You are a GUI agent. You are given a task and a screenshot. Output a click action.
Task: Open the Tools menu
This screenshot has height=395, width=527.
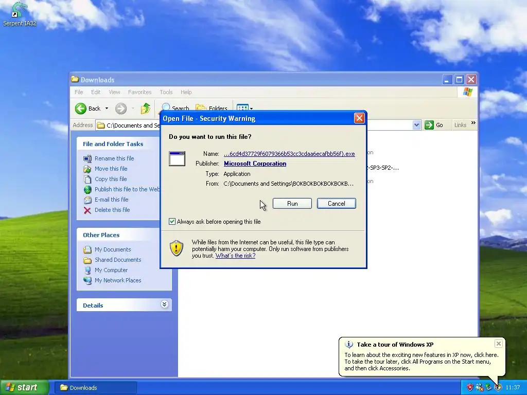tap(166, 92)
